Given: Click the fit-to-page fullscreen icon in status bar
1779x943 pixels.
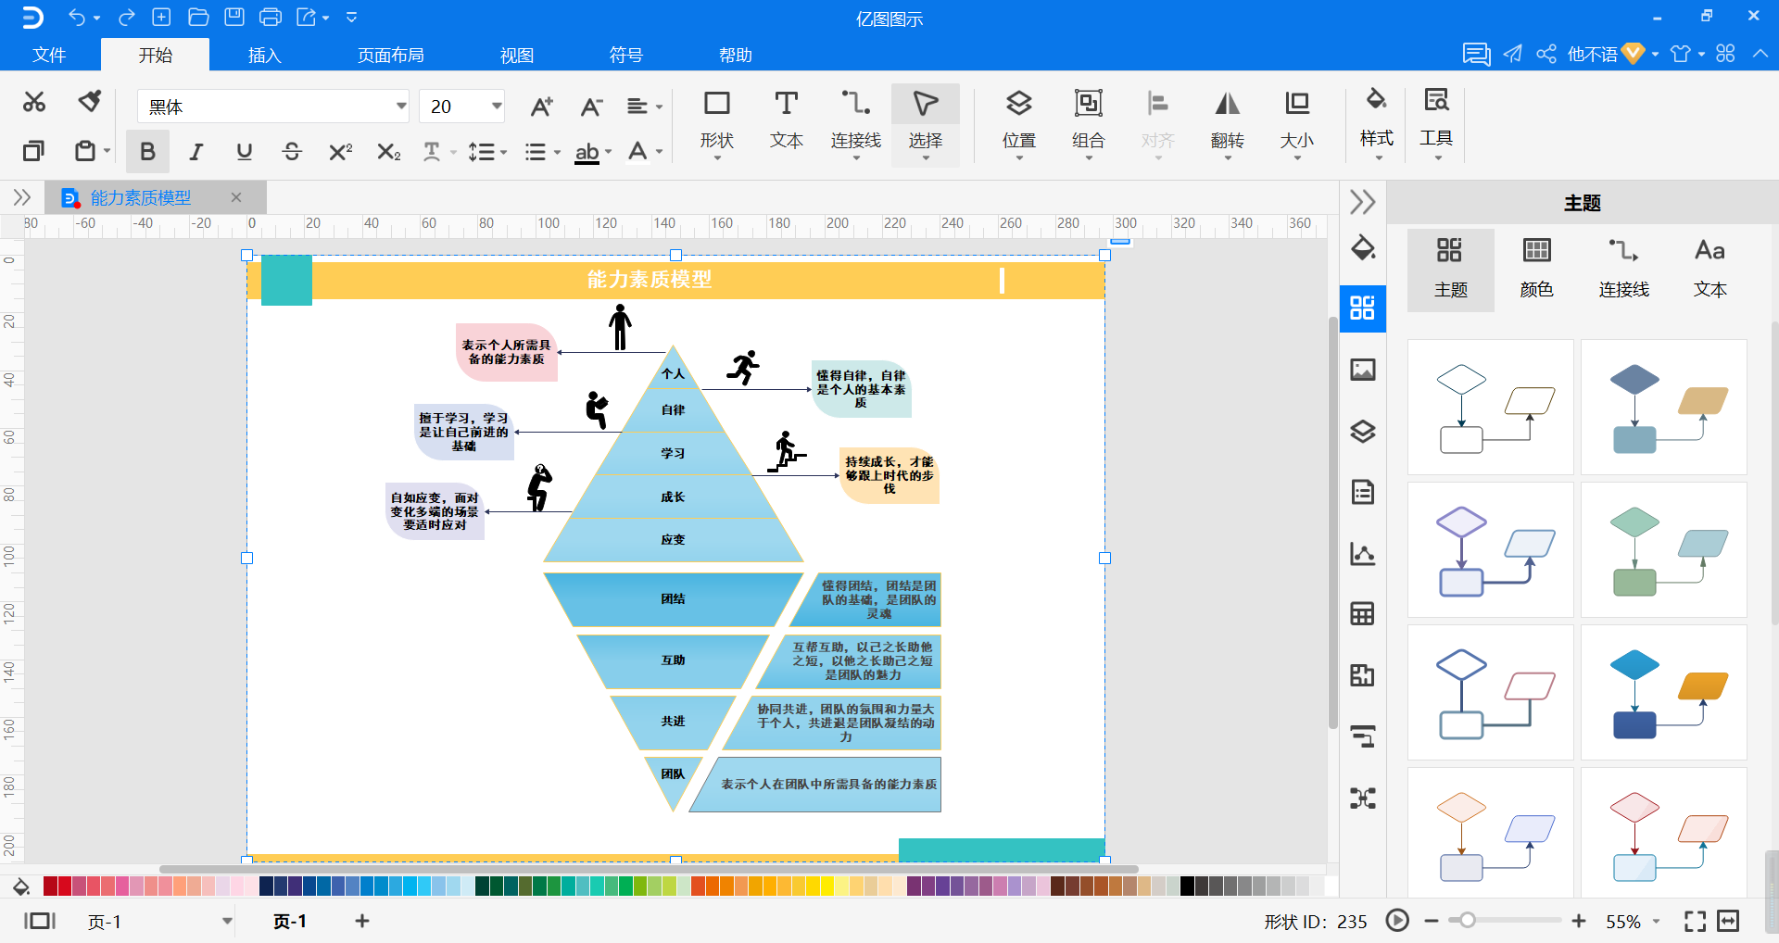Looking at the screenshot, I should point(1695,921).
